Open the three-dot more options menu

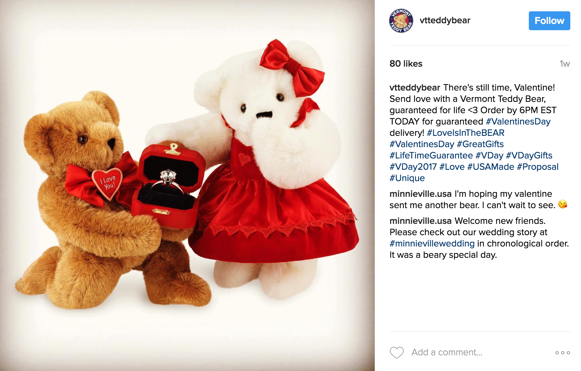562,352
